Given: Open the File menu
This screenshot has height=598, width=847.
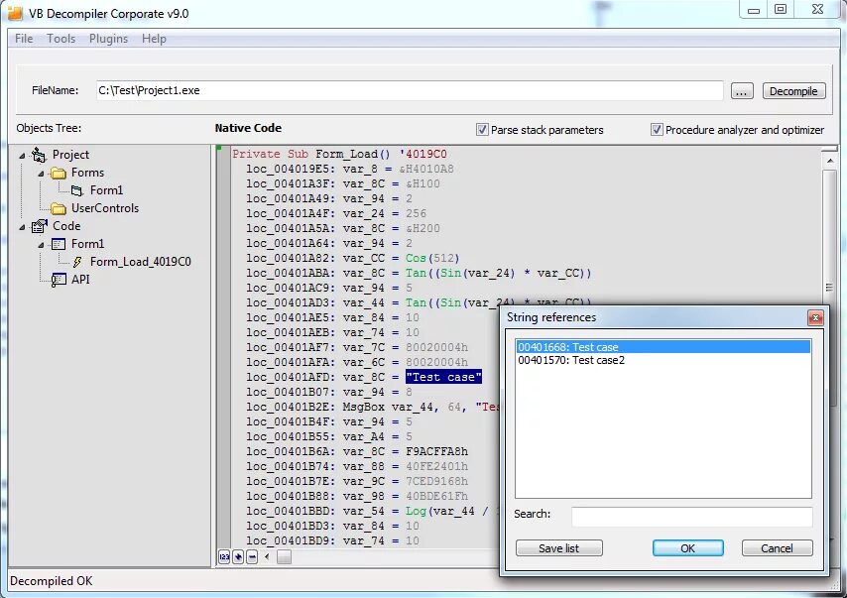Looking at the screenshot, I should (24, 39).
